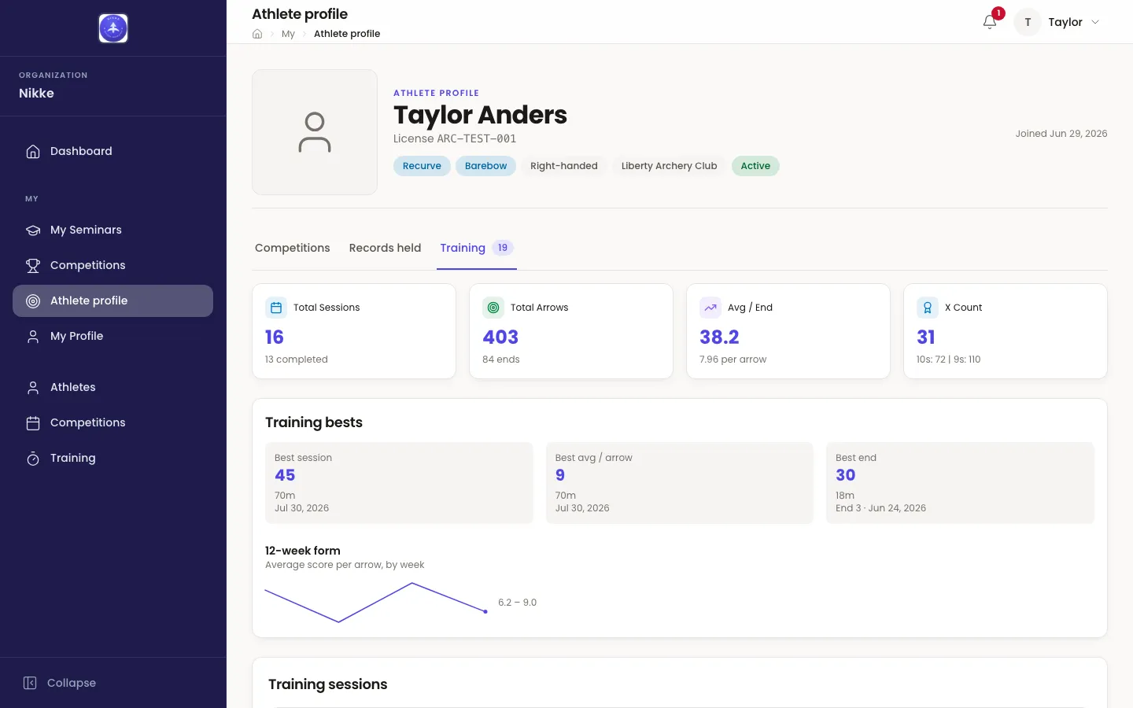The height and width of the screenshot is (708, 1133).
Task: Click the Active status badge
Action: pyautogui.click(x=755, y=166)
